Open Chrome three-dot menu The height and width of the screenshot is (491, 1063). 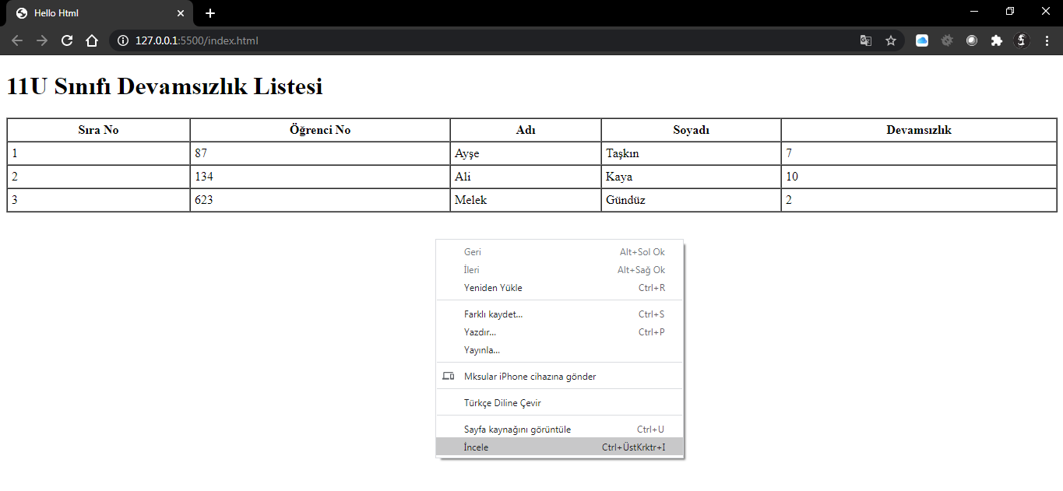tap(1047, 40)
